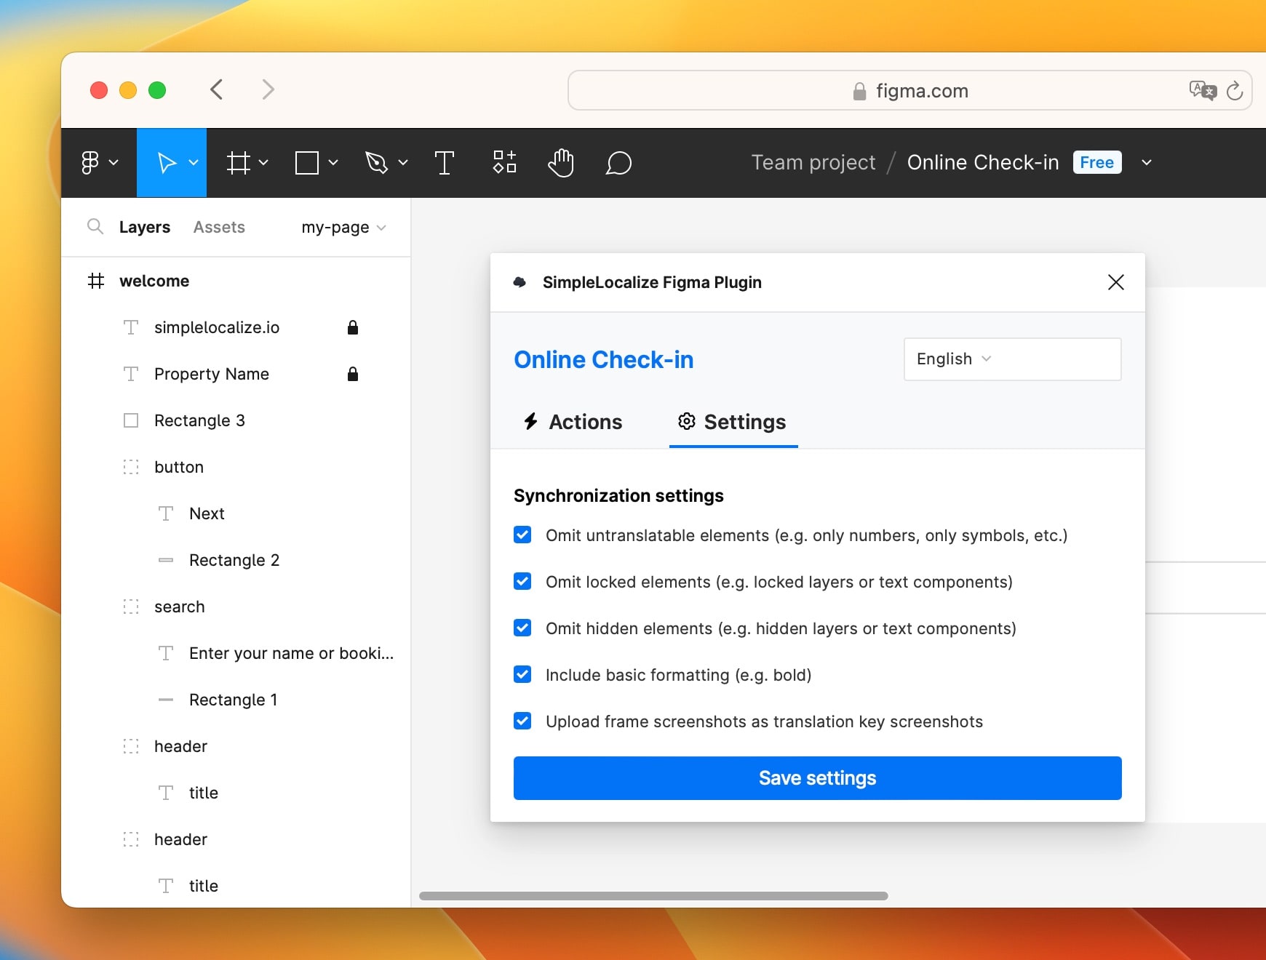Select the Rectangle shape tool
1266x960 pixels.
point(307,163)
